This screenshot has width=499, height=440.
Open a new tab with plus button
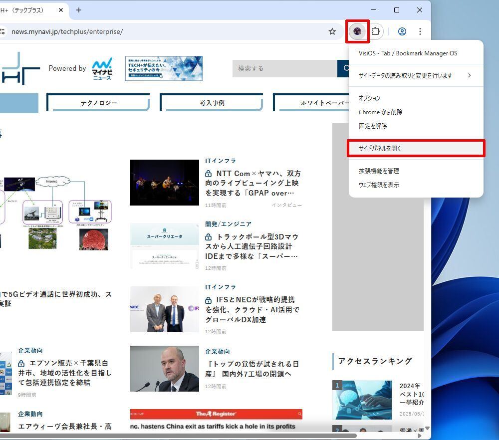(79, 10)
